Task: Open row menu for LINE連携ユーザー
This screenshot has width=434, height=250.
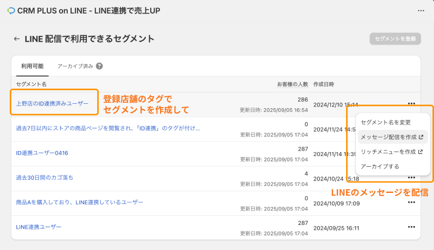Action: (x=412, y=227)
